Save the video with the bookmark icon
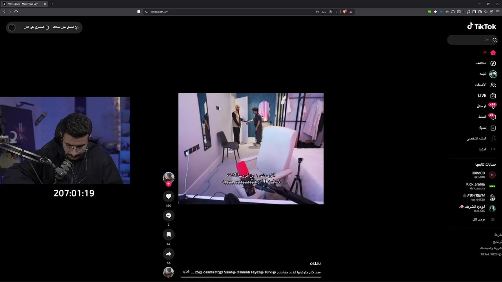This screenshot has height=282, width=502. pos(169,235)
